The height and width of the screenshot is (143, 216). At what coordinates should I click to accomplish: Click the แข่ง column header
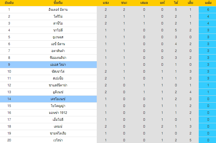[x=106, y=3]
